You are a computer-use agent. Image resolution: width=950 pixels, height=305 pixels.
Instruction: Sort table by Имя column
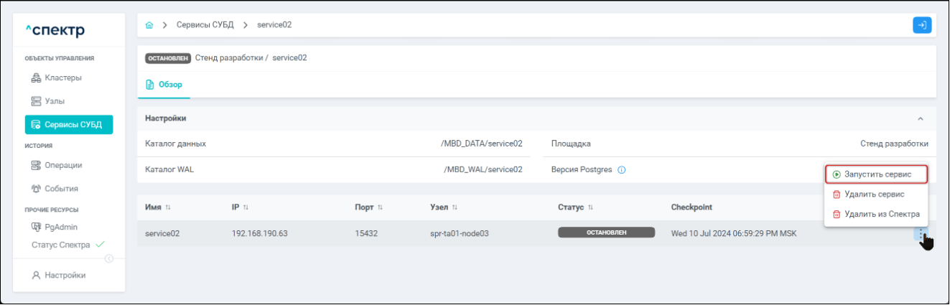[x=168, y=207]
